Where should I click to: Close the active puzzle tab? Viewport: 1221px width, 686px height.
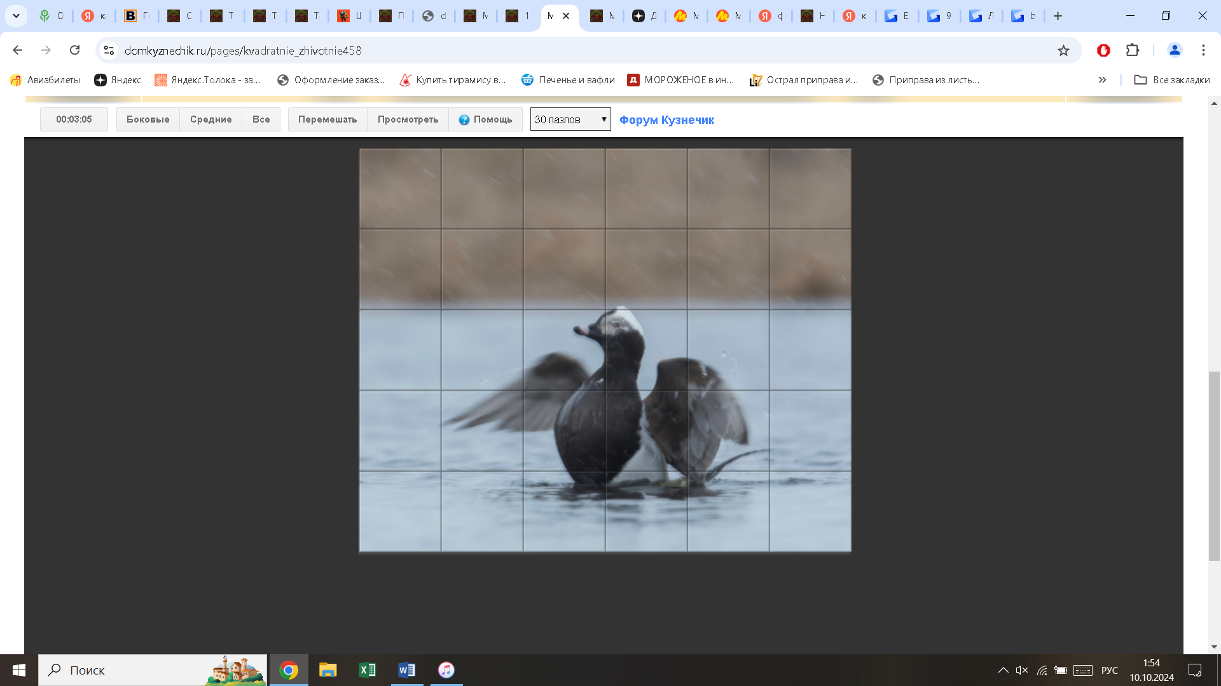566,16
